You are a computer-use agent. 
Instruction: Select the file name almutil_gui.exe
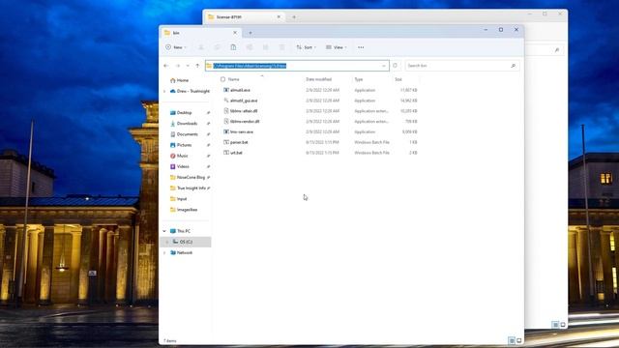244,101
